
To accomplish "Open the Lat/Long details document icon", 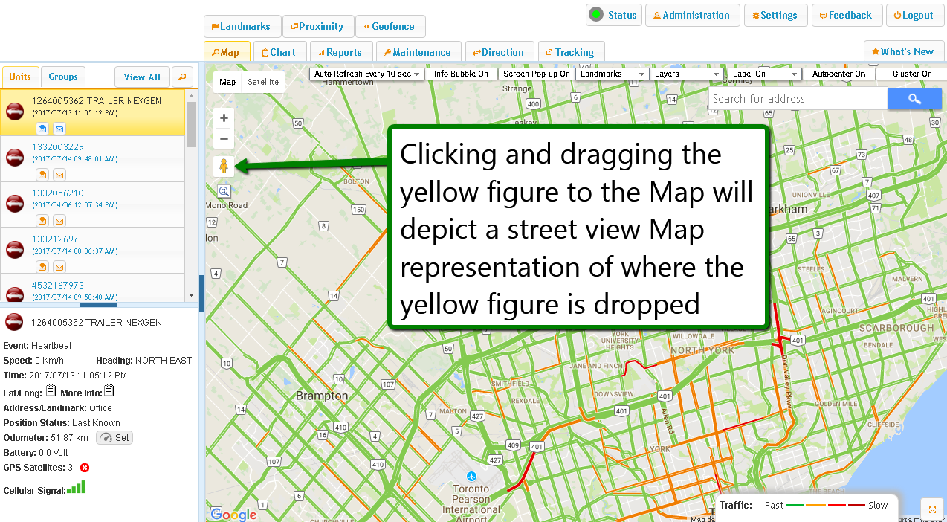I will 51,391.
